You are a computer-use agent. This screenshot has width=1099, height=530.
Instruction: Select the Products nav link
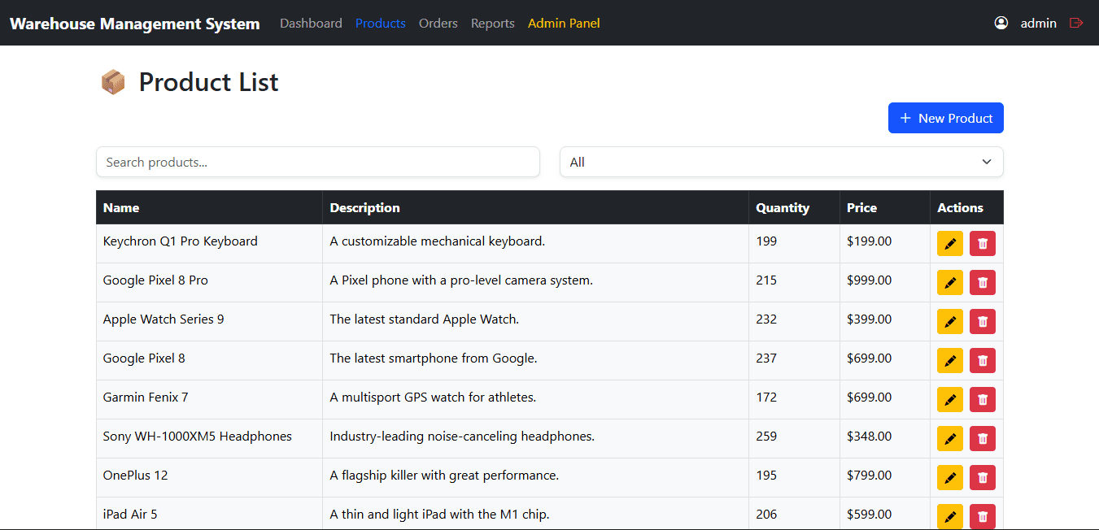(380, 24)
